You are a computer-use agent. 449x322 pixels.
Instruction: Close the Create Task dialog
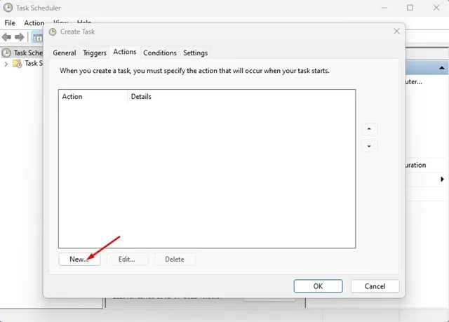[x=396, y=32]
